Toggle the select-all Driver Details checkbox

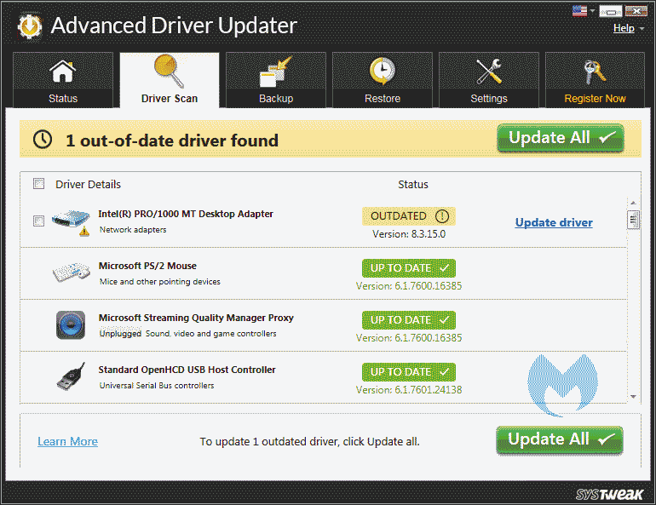[38, 184]
